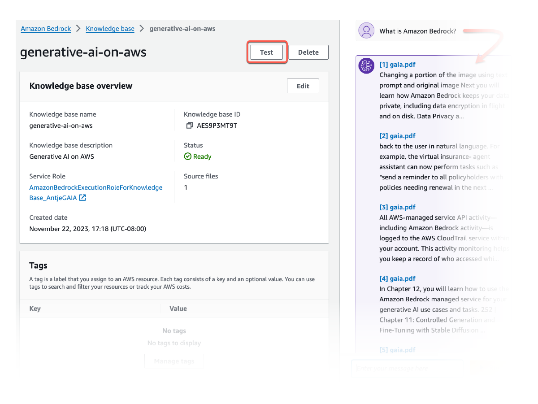Navigate to the Knowledge base breadcrumb link
Viewport: 538px width, 404px height.
click(110, 29)
